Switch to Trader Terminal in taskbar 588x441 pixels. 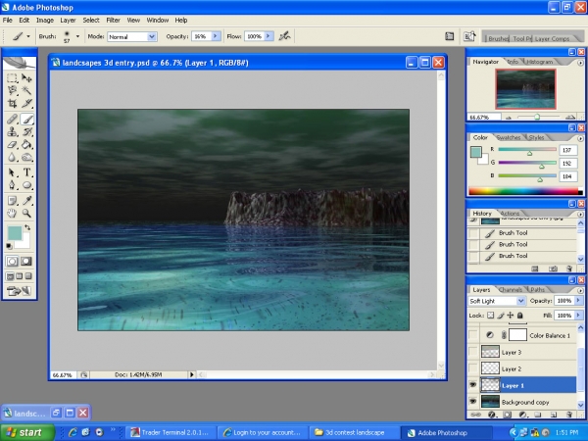click(170, 432)
